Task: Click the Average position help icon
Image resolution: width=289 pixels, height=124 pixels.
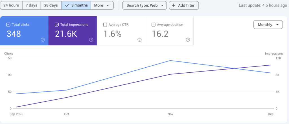Action: (x=188, y=40)
